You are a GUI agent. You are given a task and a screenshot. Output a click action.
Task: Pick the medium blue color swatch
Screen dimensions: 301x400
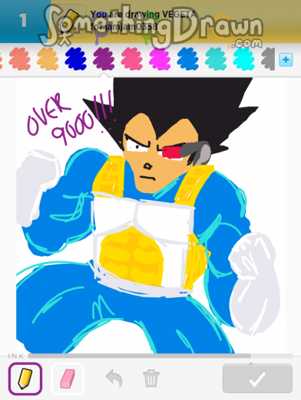[187, 59]
